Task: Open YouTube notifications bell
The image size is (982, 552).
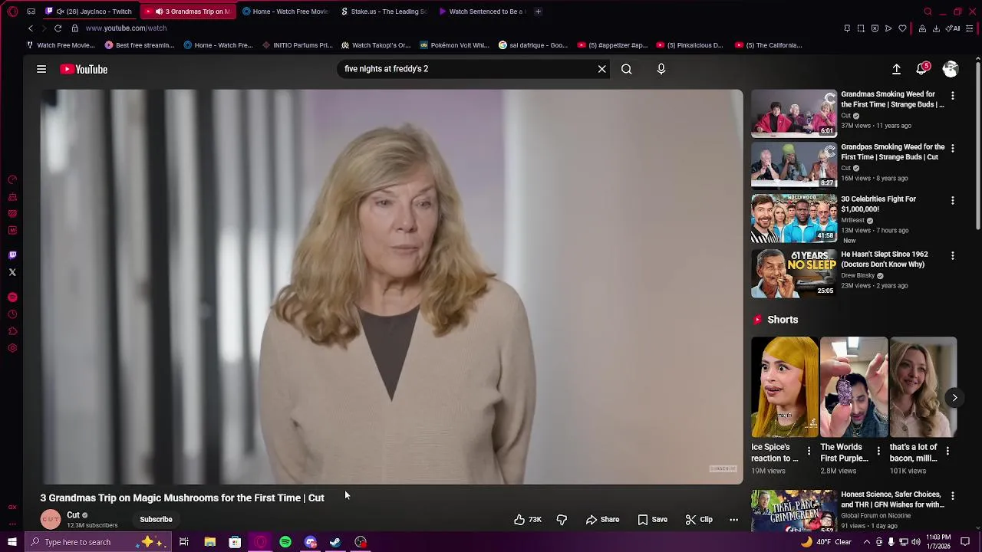Action: tap(922, 69)
